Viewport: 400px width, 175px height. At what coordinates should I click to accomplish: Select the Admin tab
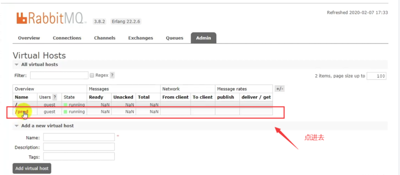click(204, 38)
